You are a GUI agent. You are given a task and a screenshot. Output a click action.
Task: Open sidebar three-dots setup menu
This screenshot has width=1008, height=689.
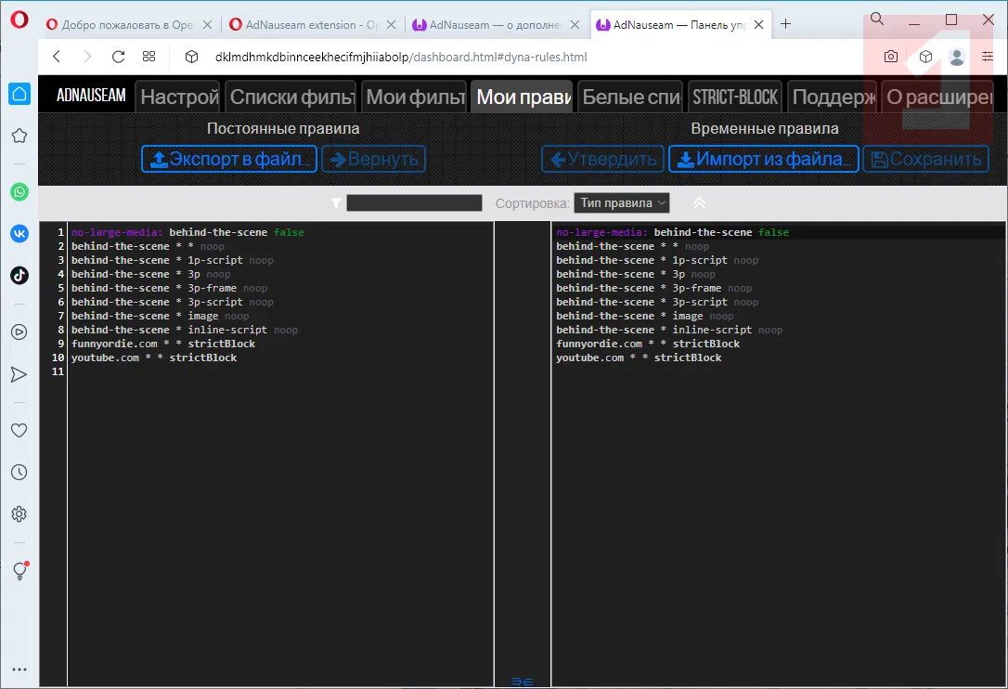(19, 669)
